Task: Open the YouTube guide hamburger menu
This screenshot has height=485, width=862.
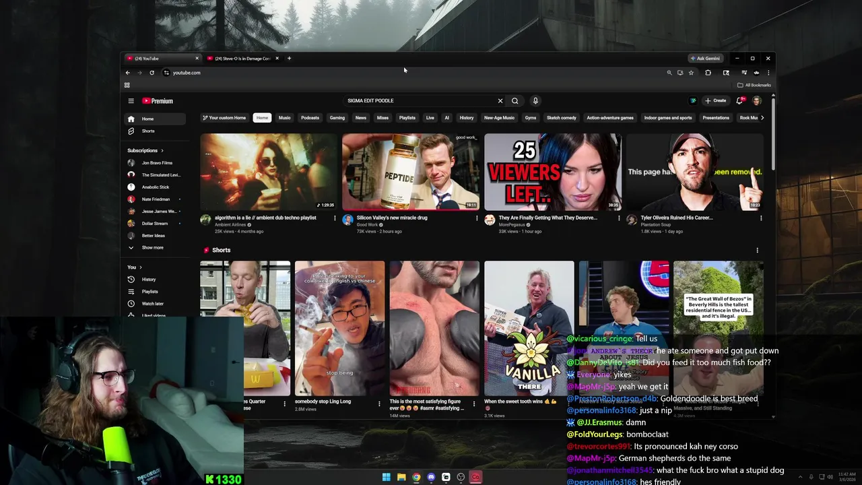Action: [x=131, y=101]
